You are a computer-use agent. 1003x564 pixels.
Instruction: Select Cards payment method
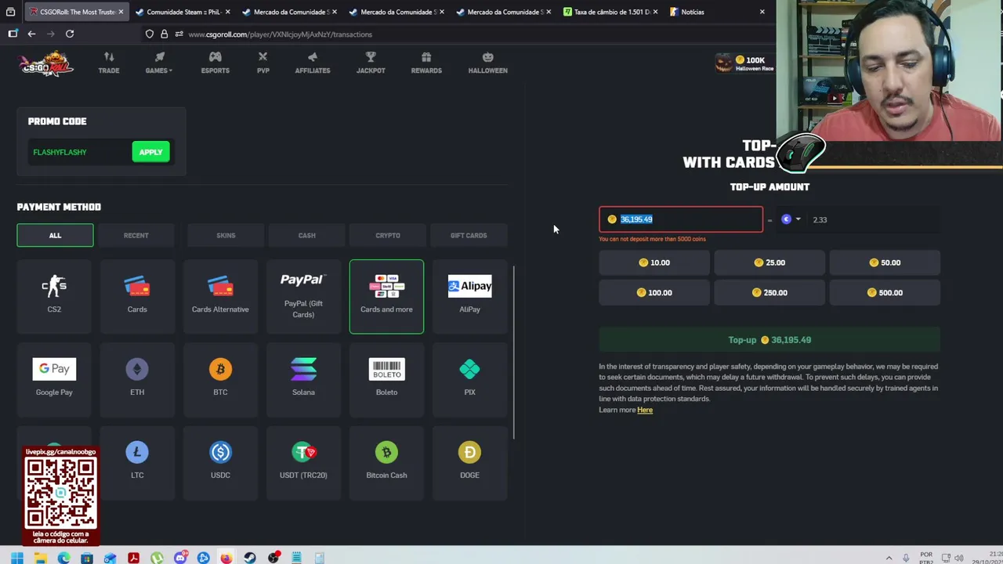tap(137, 296)
